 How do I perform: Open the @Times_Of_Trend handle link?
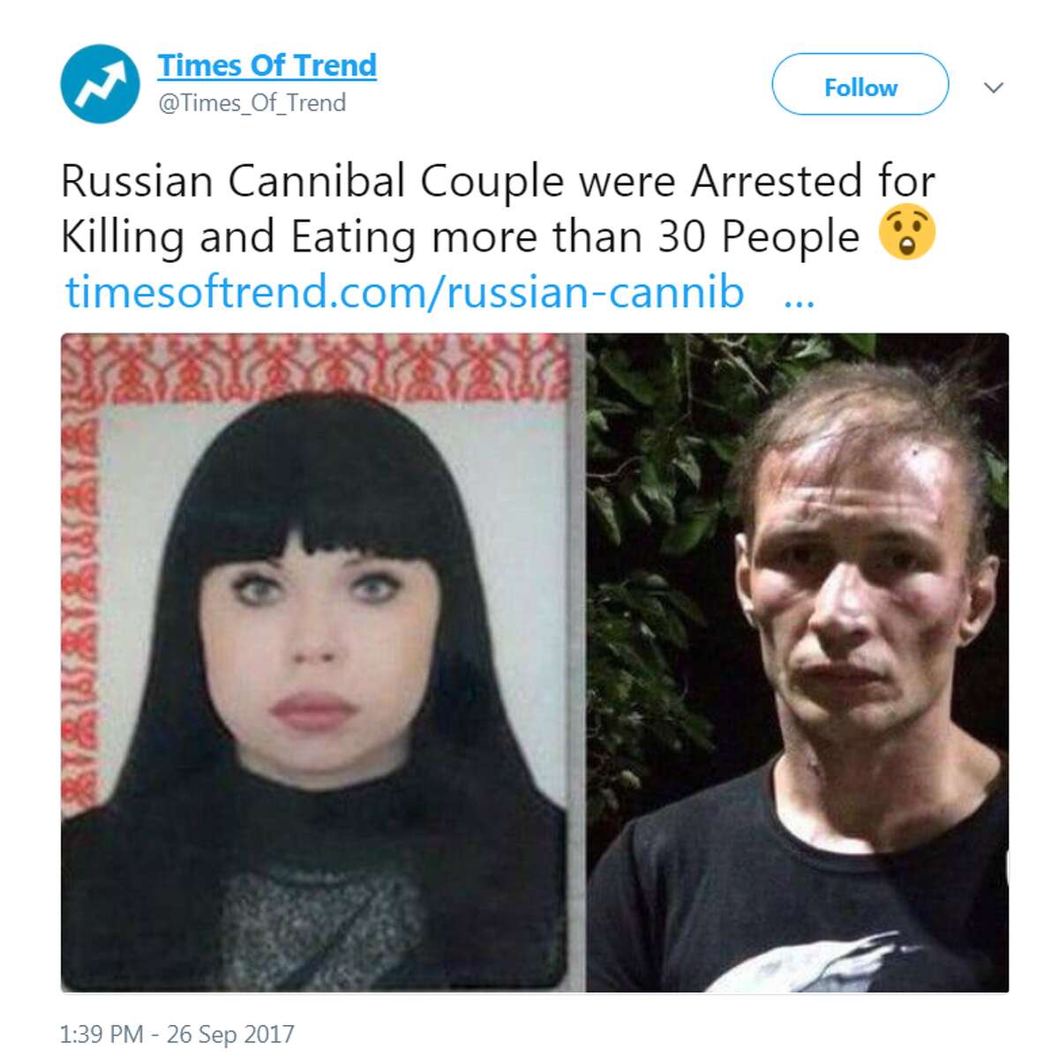pyautogui.click(x=252, y=103)
